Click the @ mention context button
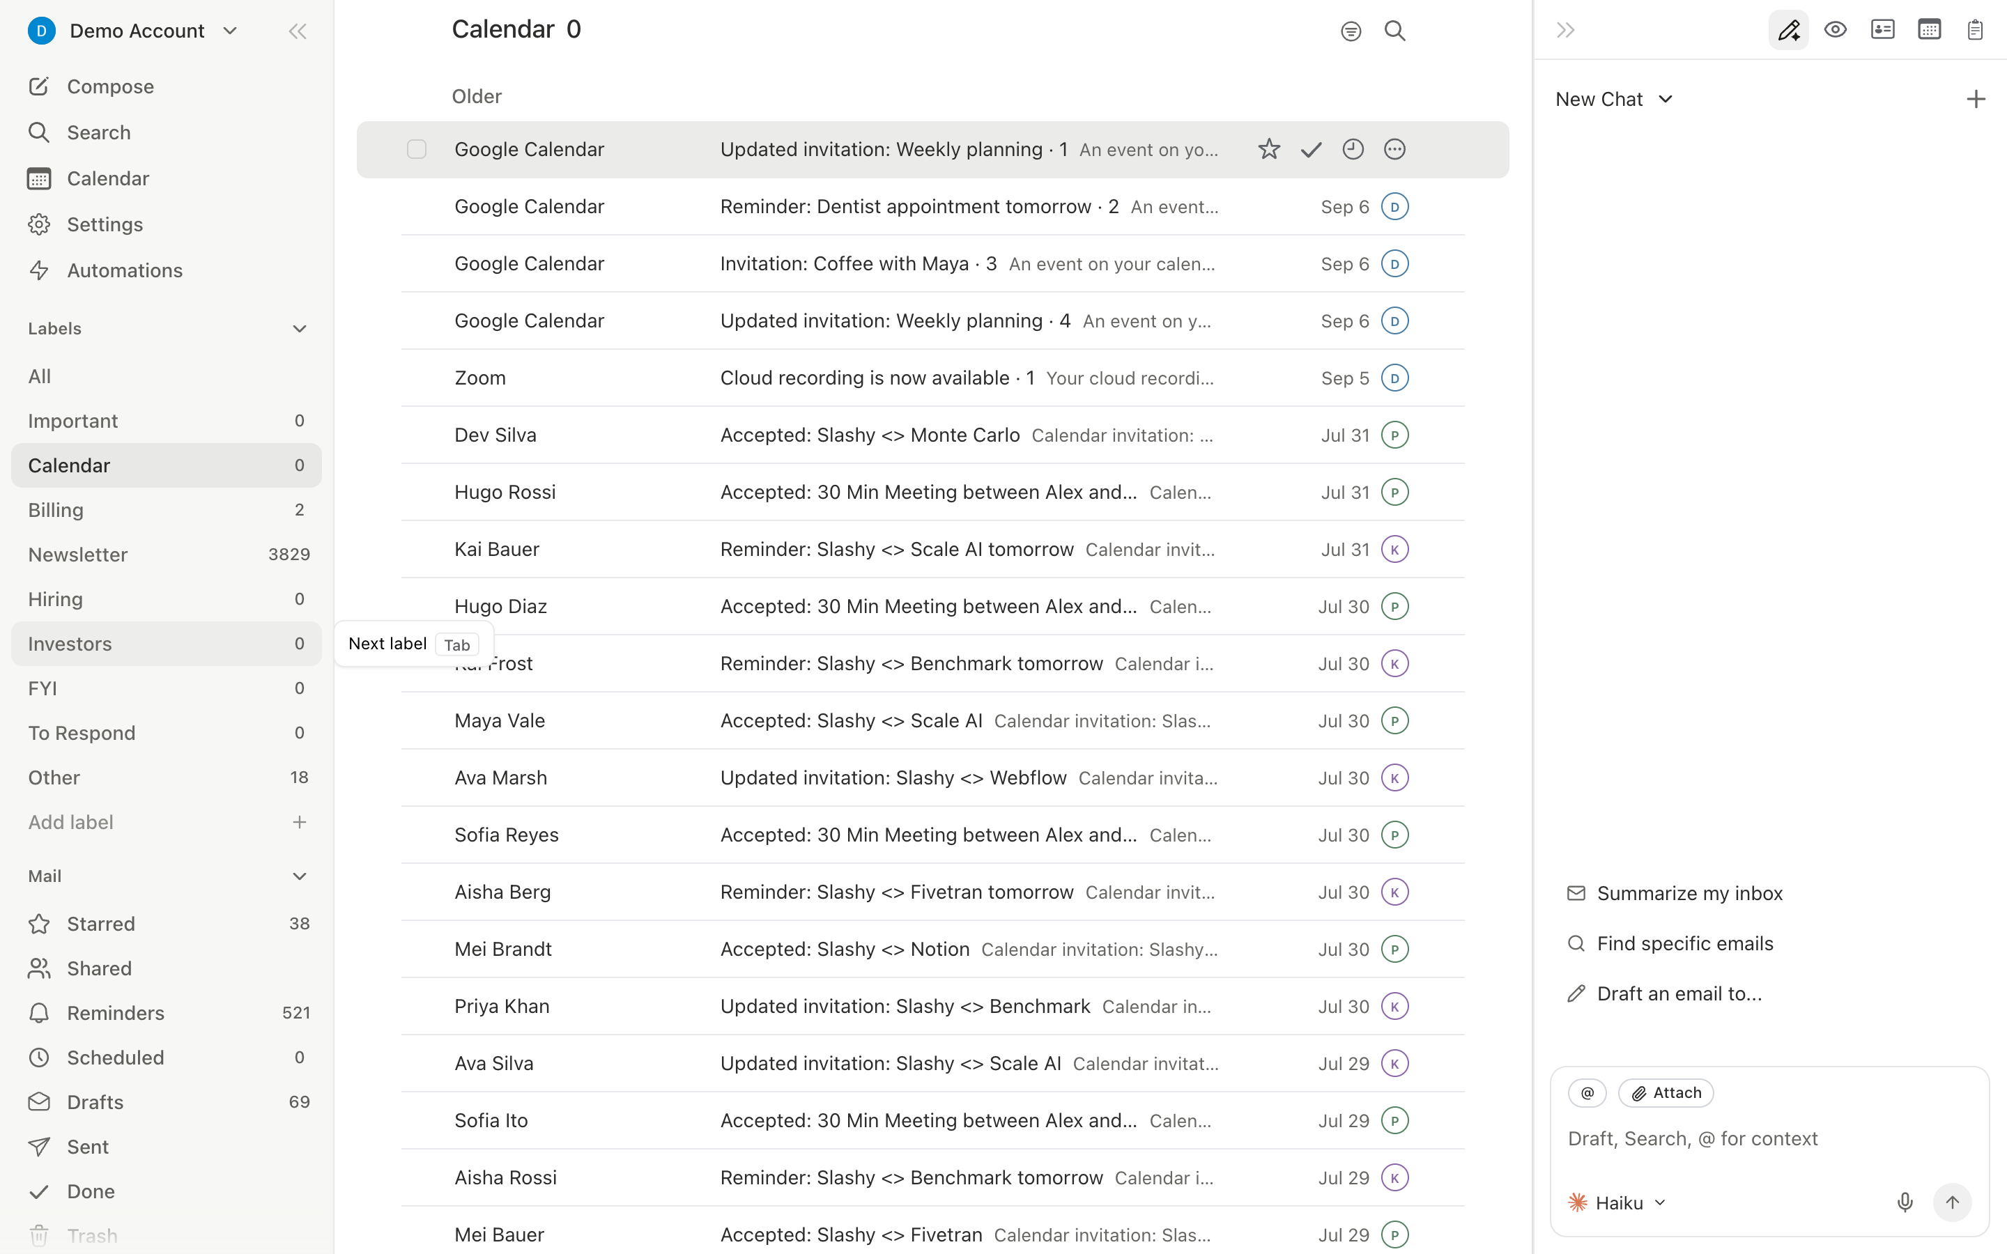This screenshot has width=2007, height=1254. pos(1587,1093)
